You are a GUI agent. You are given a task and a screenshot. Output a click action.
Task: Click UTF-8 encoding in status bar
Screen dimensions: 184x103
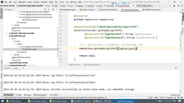[x=162, y=98]
